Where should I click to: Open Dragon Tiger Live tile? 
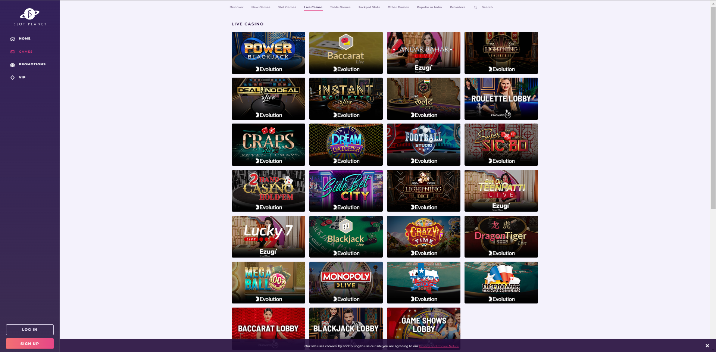pos(501,237)
